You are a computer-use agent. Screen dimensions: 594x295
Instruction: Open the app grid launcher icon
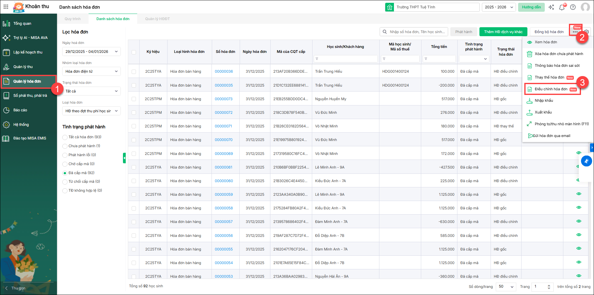click(x=6, y=7)
